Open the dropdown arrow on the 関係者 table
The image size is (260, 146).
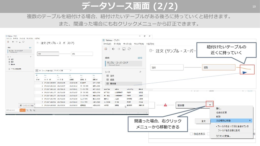pyautogui.click(x=210, y=105)
